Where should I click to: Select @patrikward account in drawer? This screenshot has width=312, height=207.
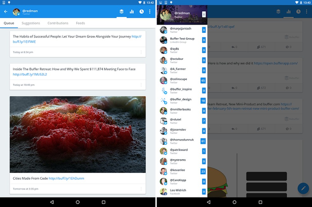(182, 151)
